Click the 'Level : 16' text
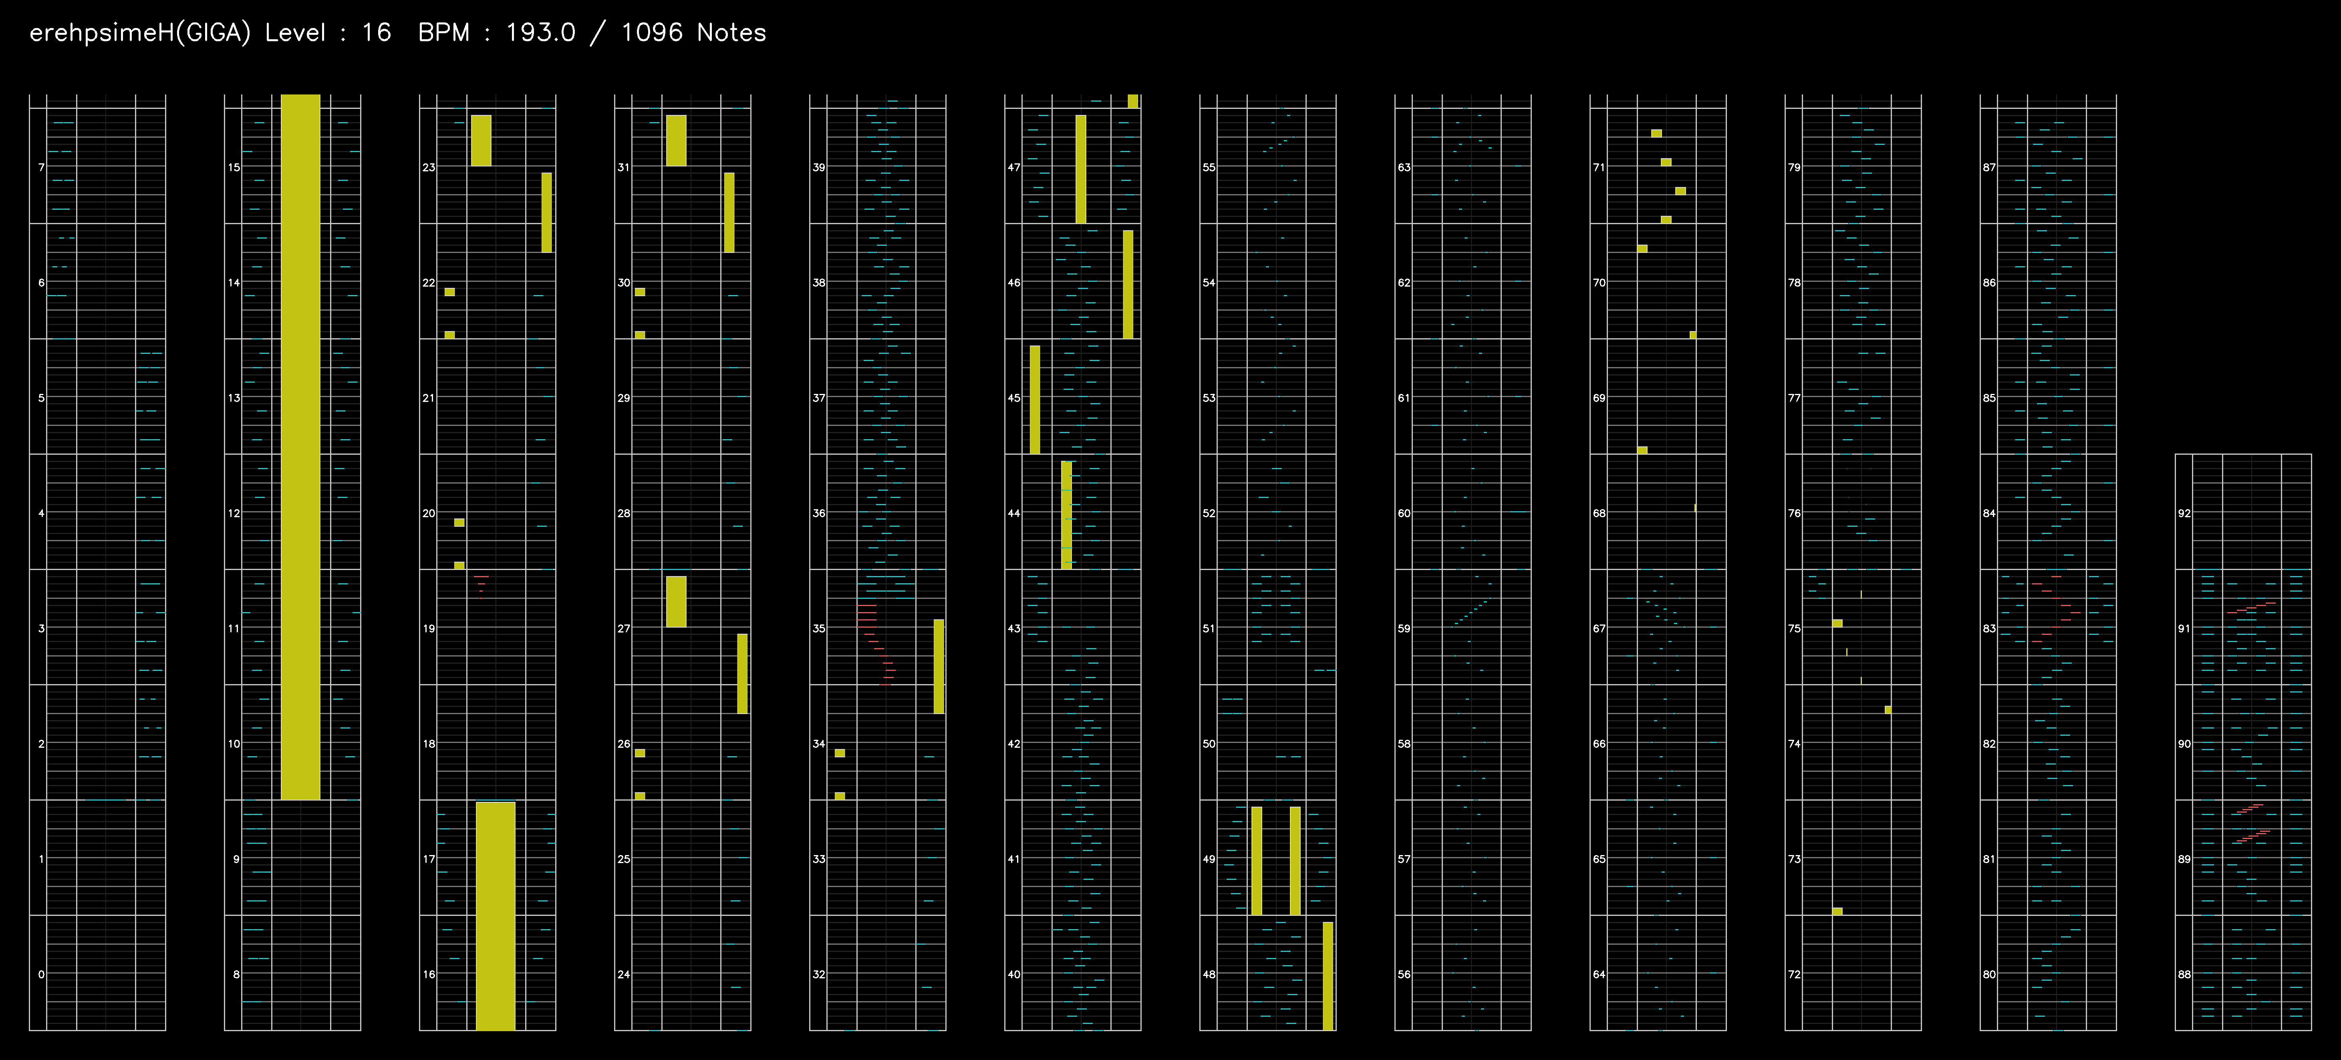This screenshot has height=1060, width=2341. 328,33
